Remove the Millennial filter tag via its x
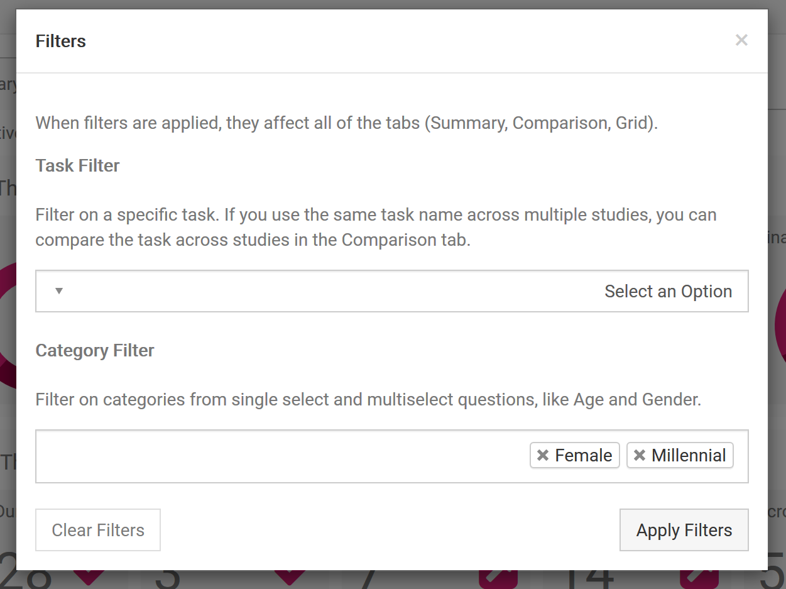Viewport: 786px width, 589px height. click(x=640, y=455)
